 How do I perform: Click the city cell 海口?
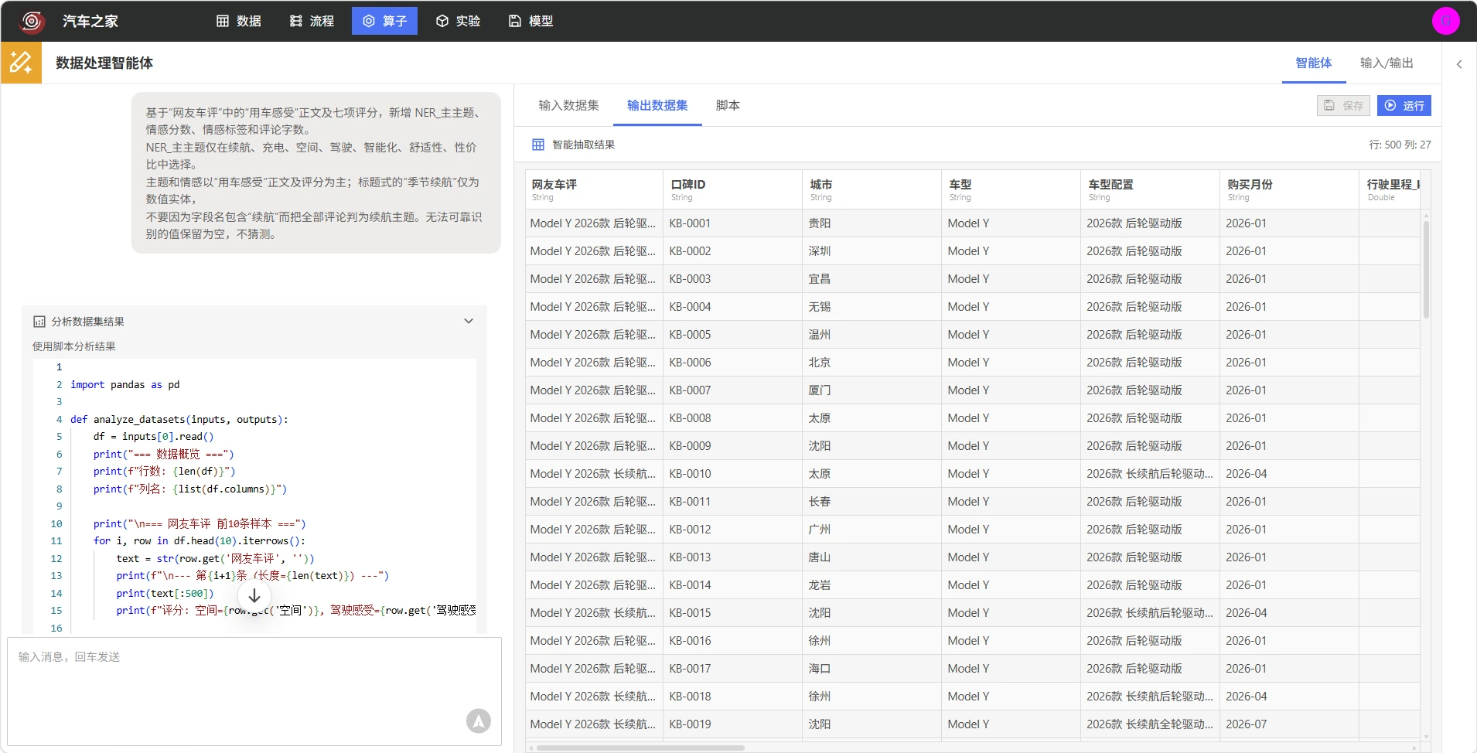coord(872,669)
